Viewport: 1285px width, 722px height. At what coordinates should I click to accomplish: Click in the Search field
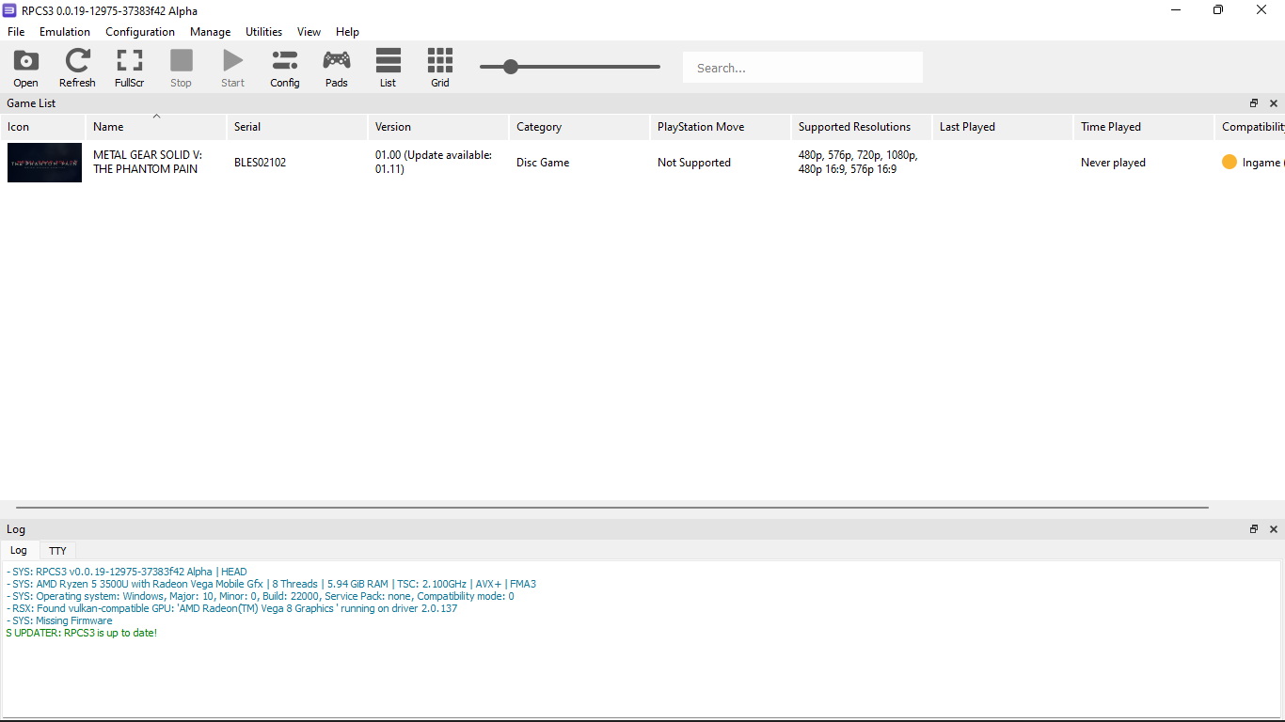pyautogui.click(x=802, y=68)
